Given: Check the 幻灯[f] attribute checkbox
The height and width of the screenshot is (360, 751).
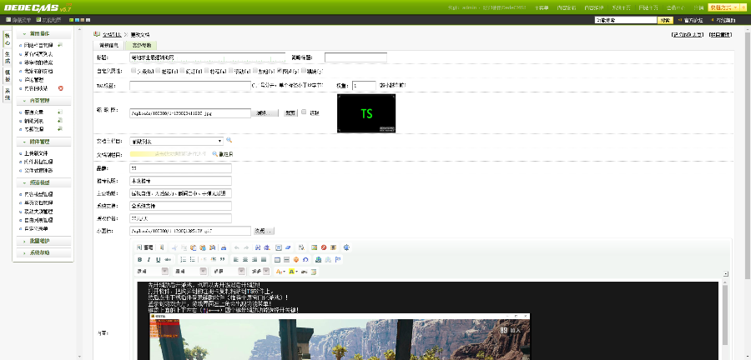Looking at the screenshot, I should [x=183, y=70].
